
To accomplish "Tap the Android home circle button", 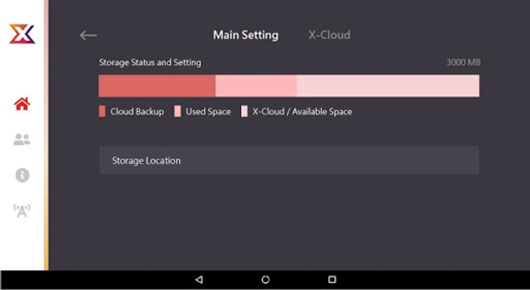I will [x=265, y=279].
